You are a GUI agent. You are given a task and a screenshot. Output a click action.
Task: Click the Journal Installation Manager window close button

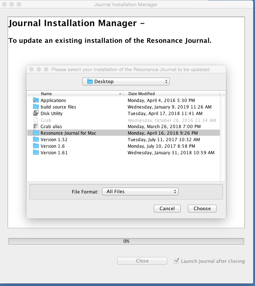(x=4, y=4)
